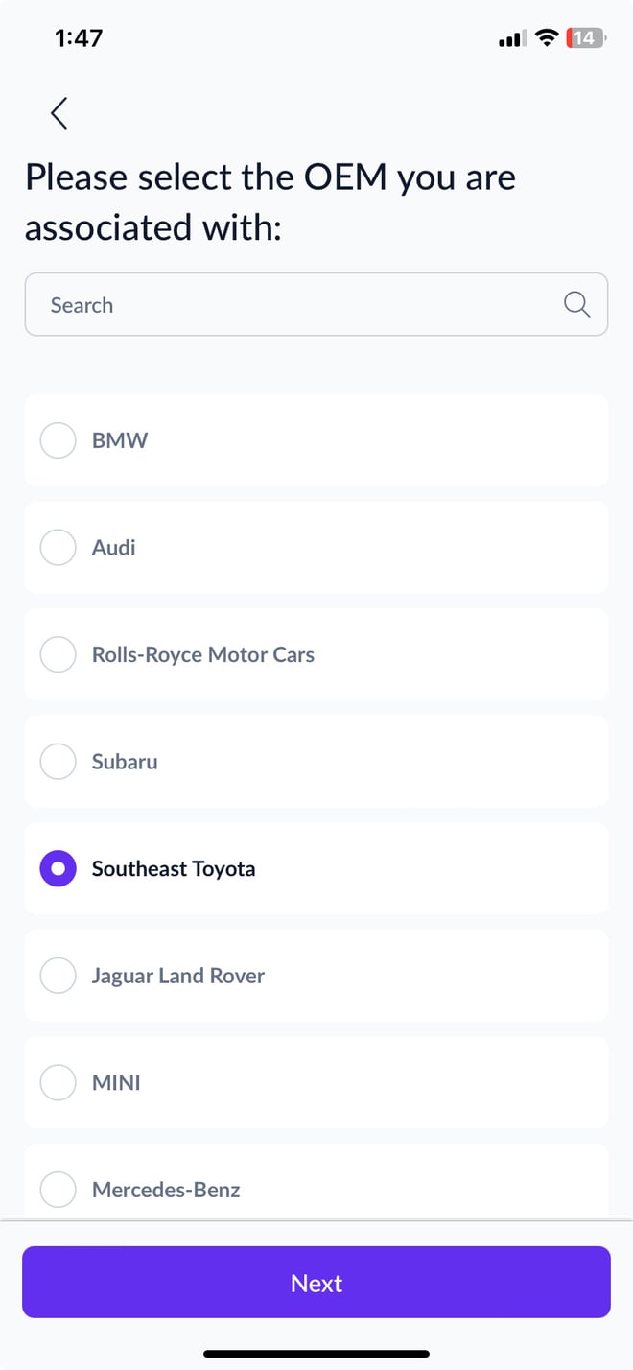
Task: Choose the Jaguar Land Rover radio option
Action: coord(58,976)
